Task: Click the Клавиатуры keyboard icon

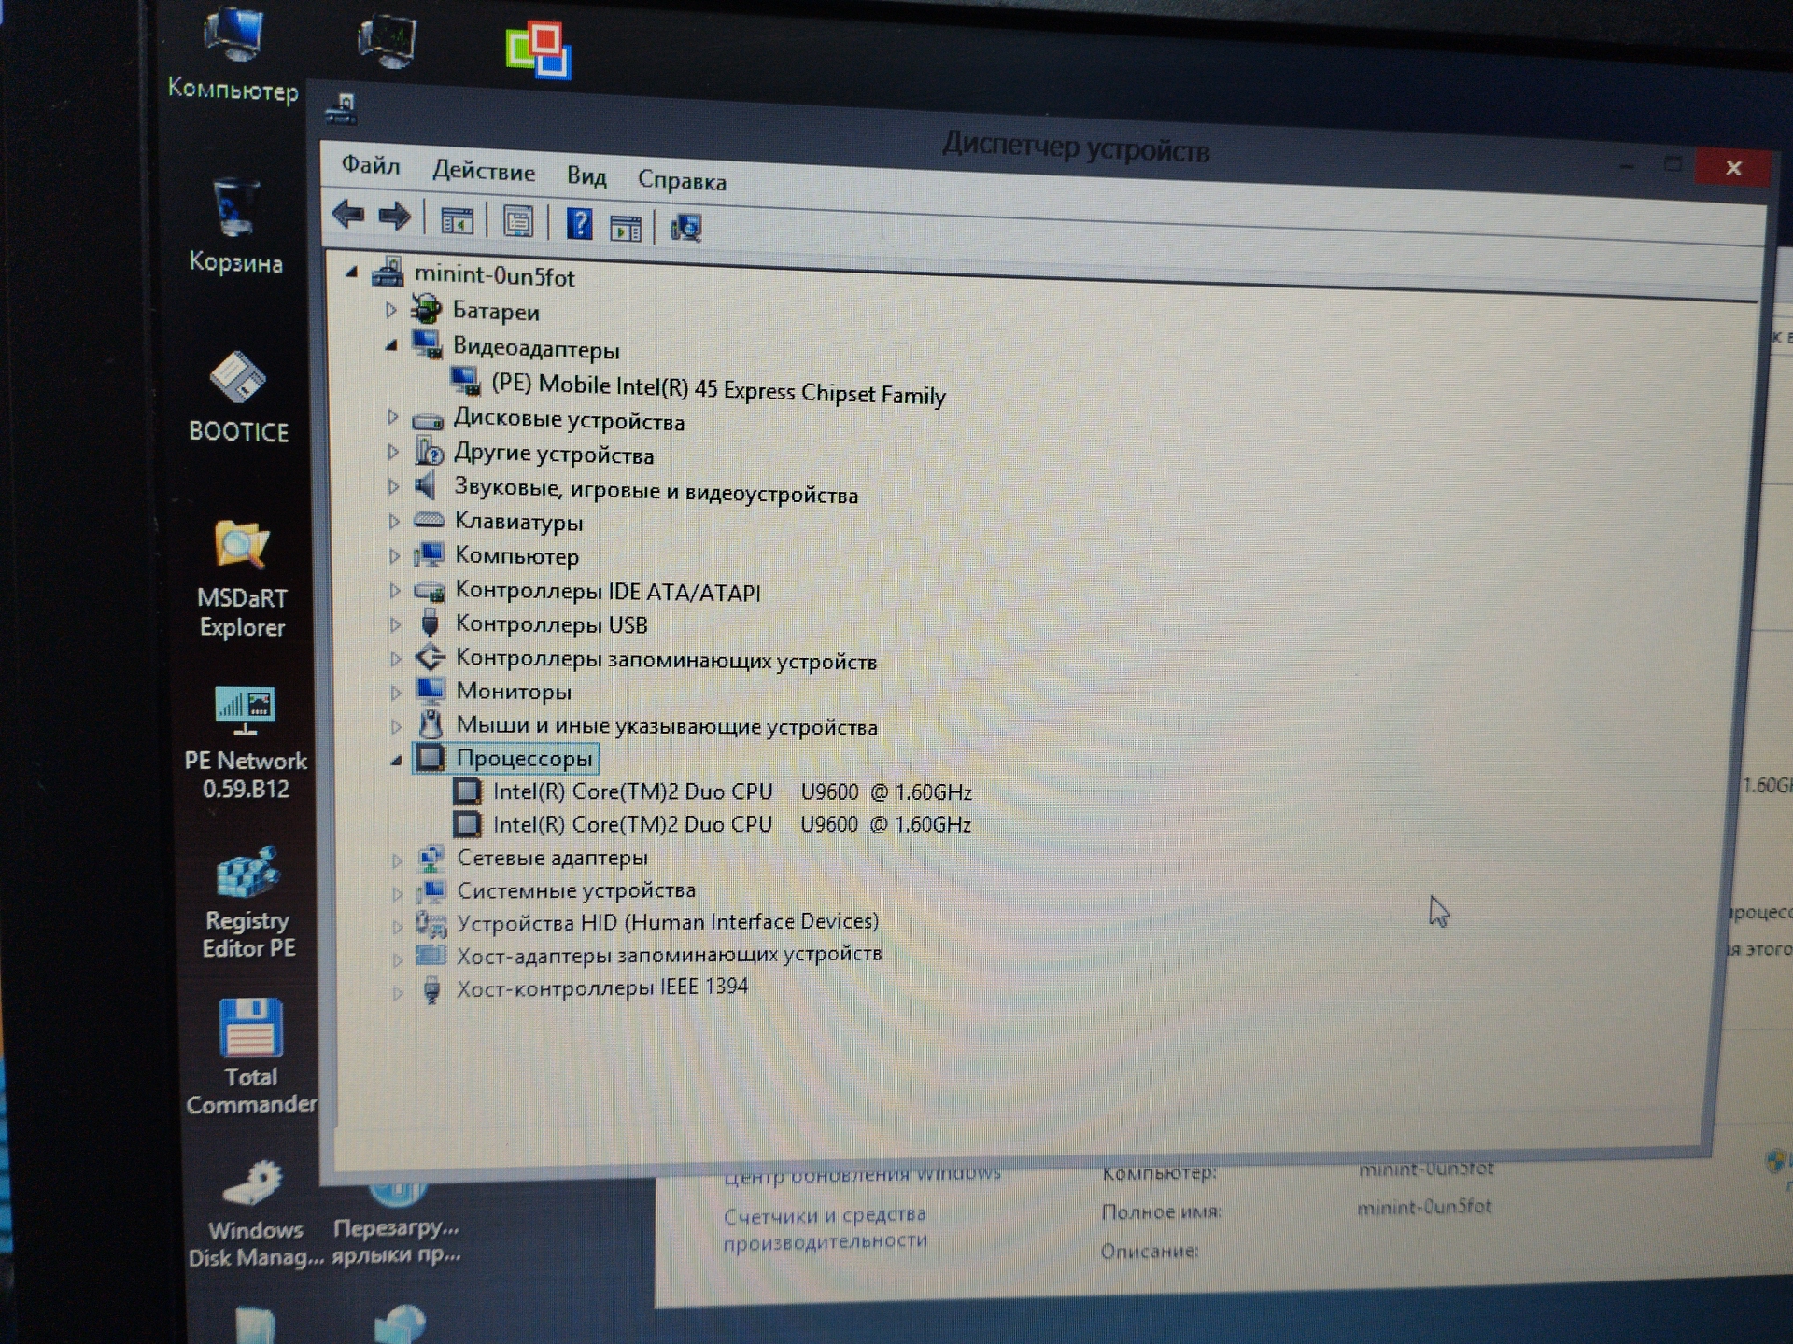Action: pos(429,520)
